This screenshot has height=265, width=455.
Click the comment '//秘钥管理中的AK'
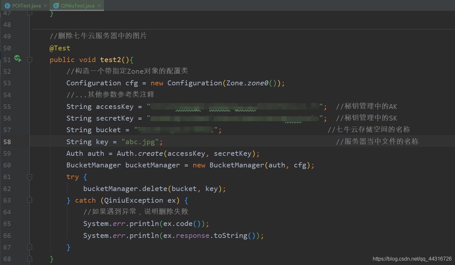[x=366, y=106]
